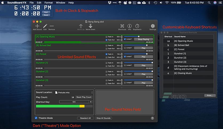Image resolution: width=223 pixels, height=129 pixels.
Task: Open the Shortcuts command-key icon
Action: (122, 26)
